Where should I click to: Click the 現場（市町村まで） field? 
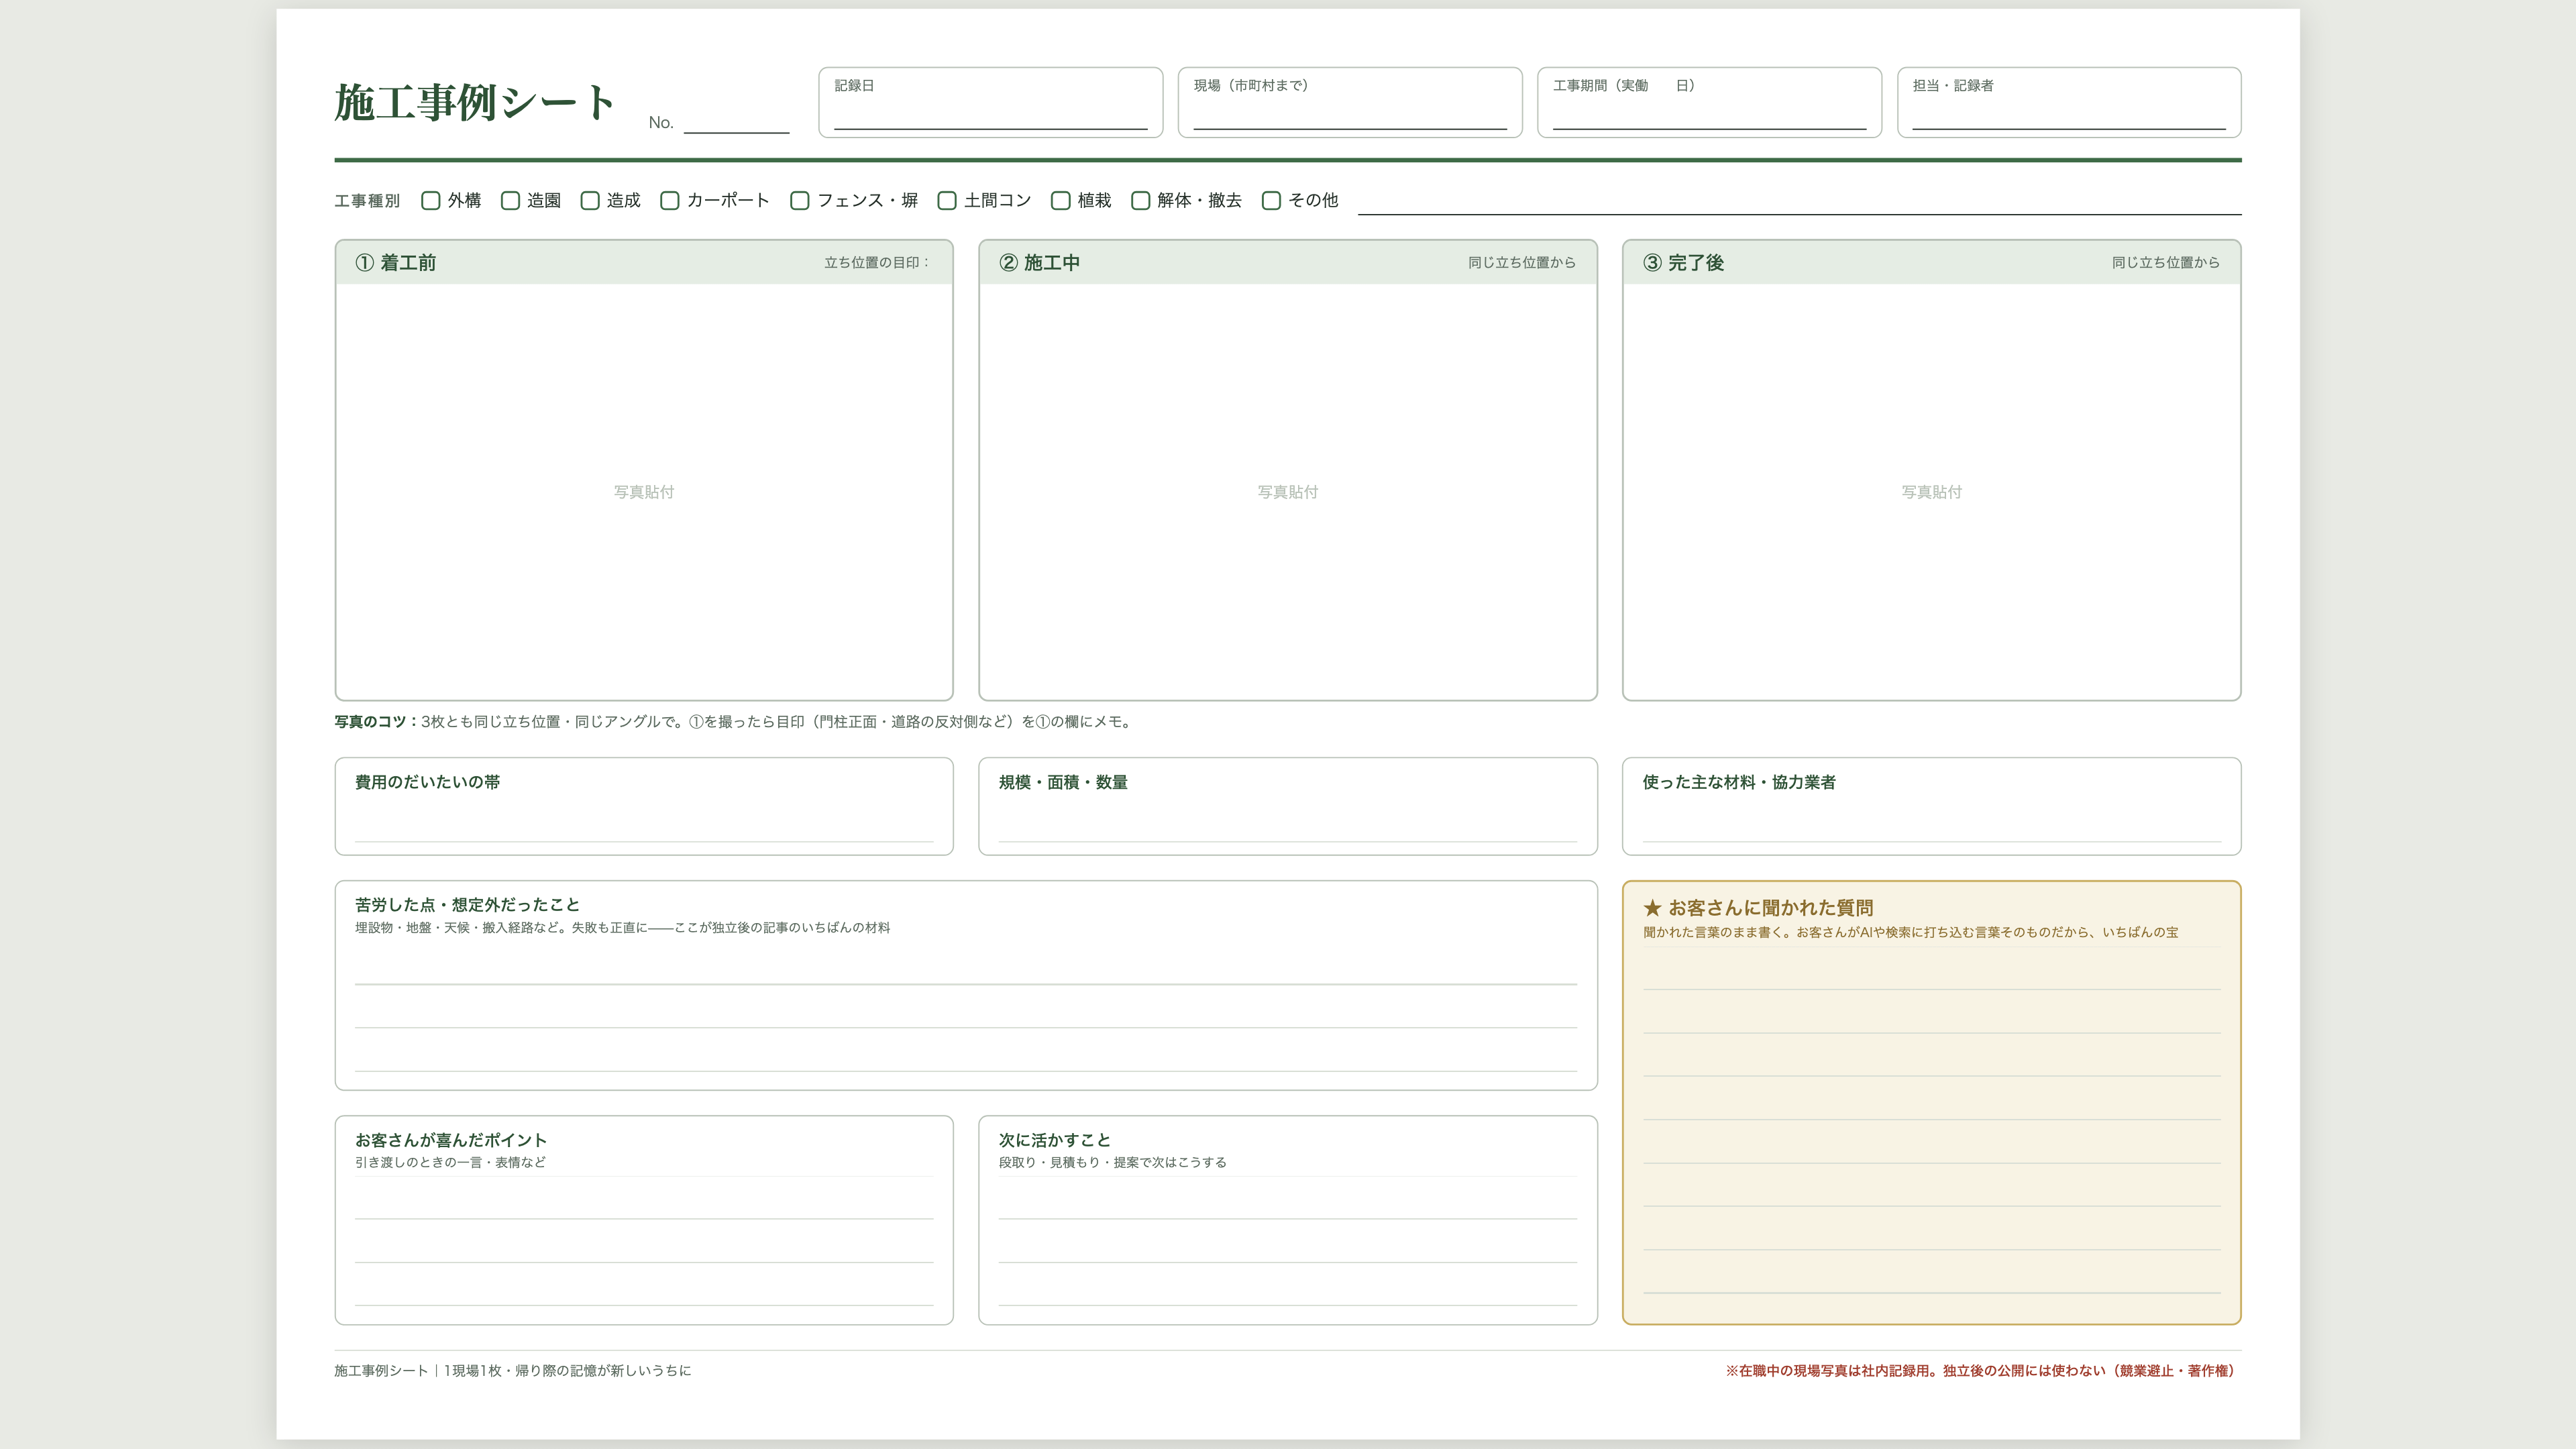point(1350,103)
